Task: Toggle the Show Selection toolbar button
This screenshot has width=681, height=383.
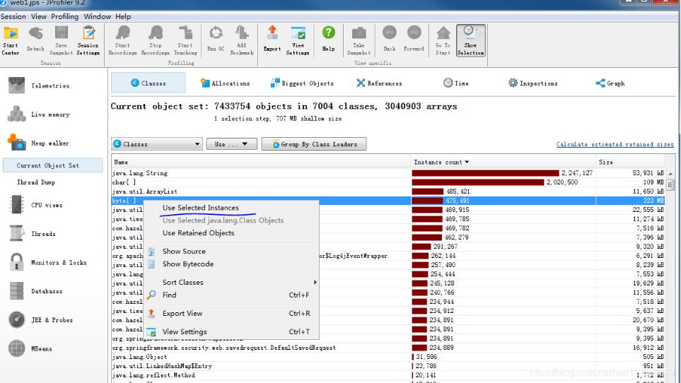Action: pos(471,40)
